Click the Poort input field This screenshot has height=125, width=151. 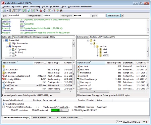[102, 15]
